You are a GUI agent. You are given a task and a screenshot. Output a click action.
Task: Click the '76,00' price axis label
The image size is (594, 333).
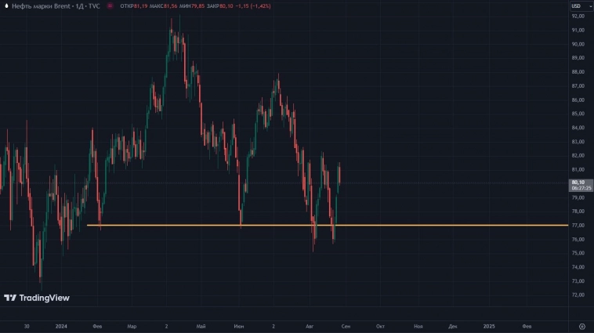pyautogui.click(x=578, y=240)
